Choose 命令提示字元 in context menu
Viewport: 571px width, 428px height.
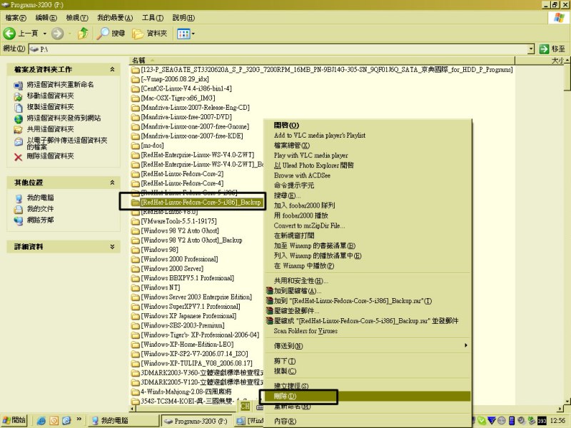(368, 185)
